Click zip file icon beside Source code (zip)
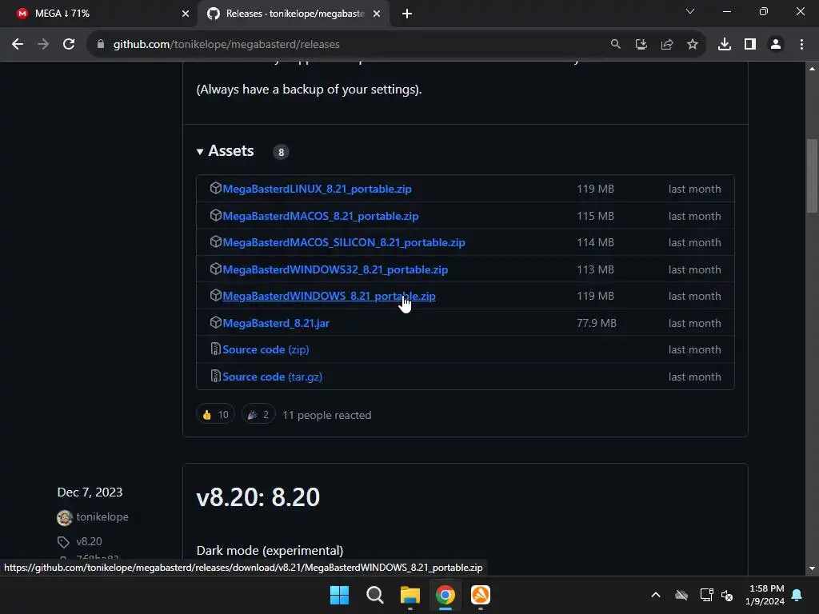Screen dimensions: 819x614 coord(215,349)
